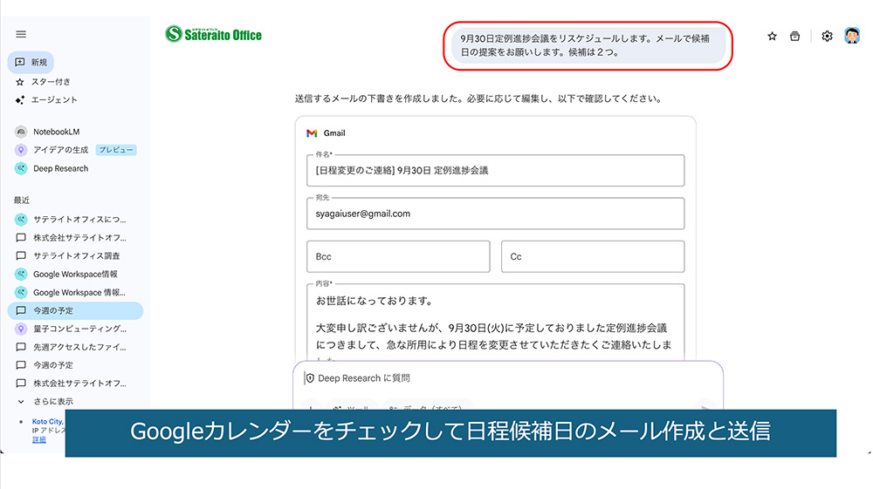Click the archive box icon beside the star
This screenshot has width=873, height=489.
[794, 37]
